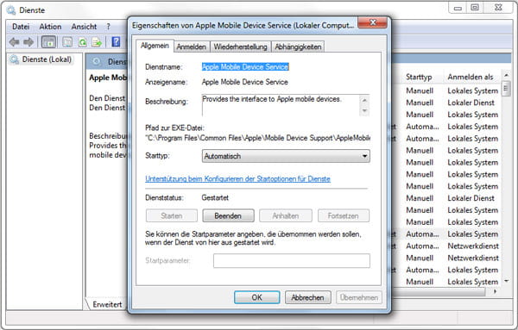This screenshot has height=330, width=518.
Task: Click the green Refresh toolbar icon
Action: point(82,42)
